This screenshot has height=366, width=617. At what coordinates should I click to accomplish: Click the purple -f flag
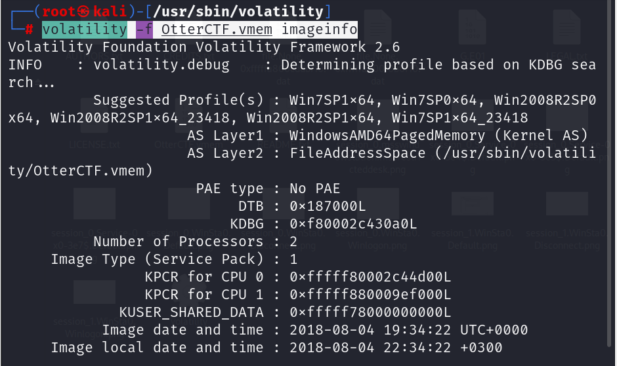(x=144, y=29)
